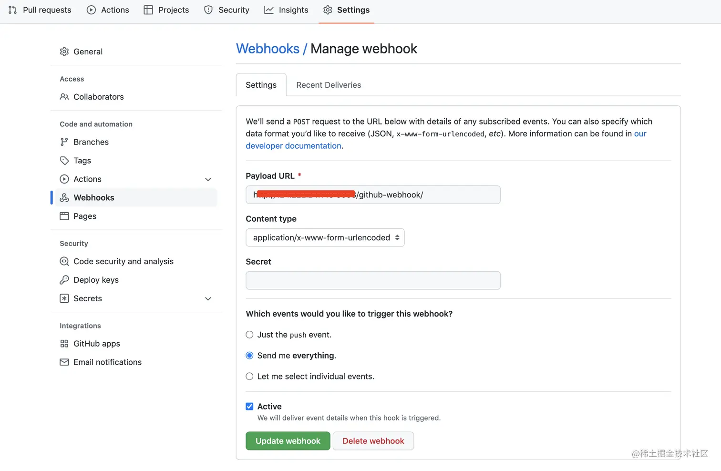721x471 pixels.
Task: Click the Delete webhook button
Action: click(373, 441)
